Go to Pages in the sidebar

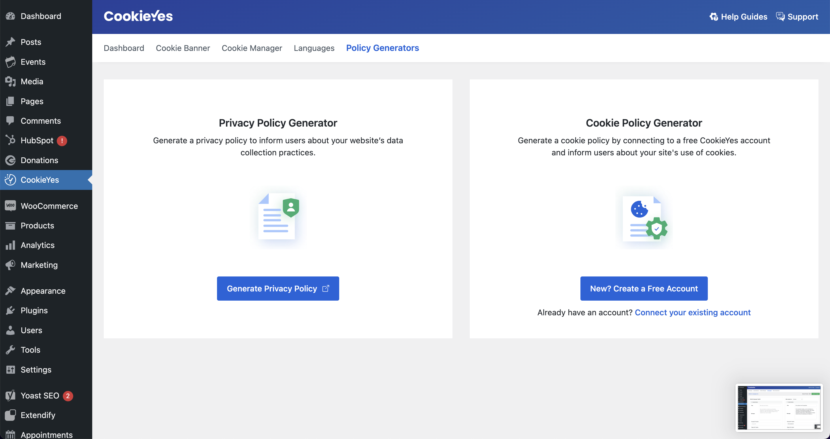click(x=46, y=101)
